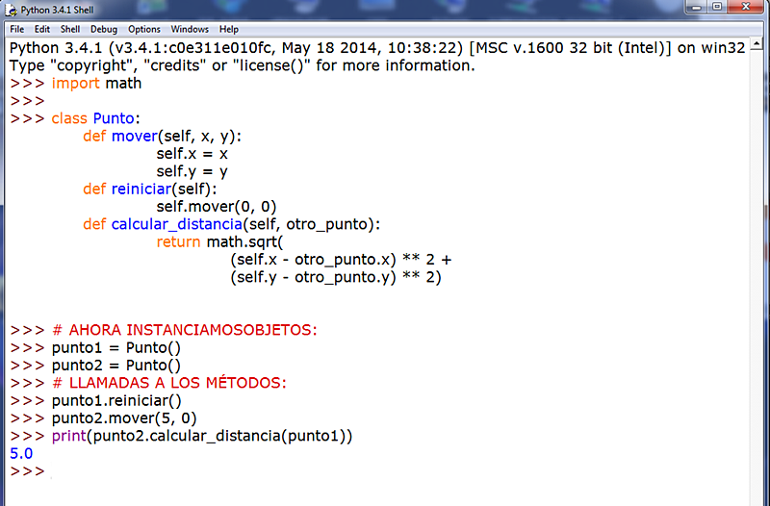Screen dimensions: 770x506
Task: Click the Python icon in title bar
Action: (x=11, y=10)
